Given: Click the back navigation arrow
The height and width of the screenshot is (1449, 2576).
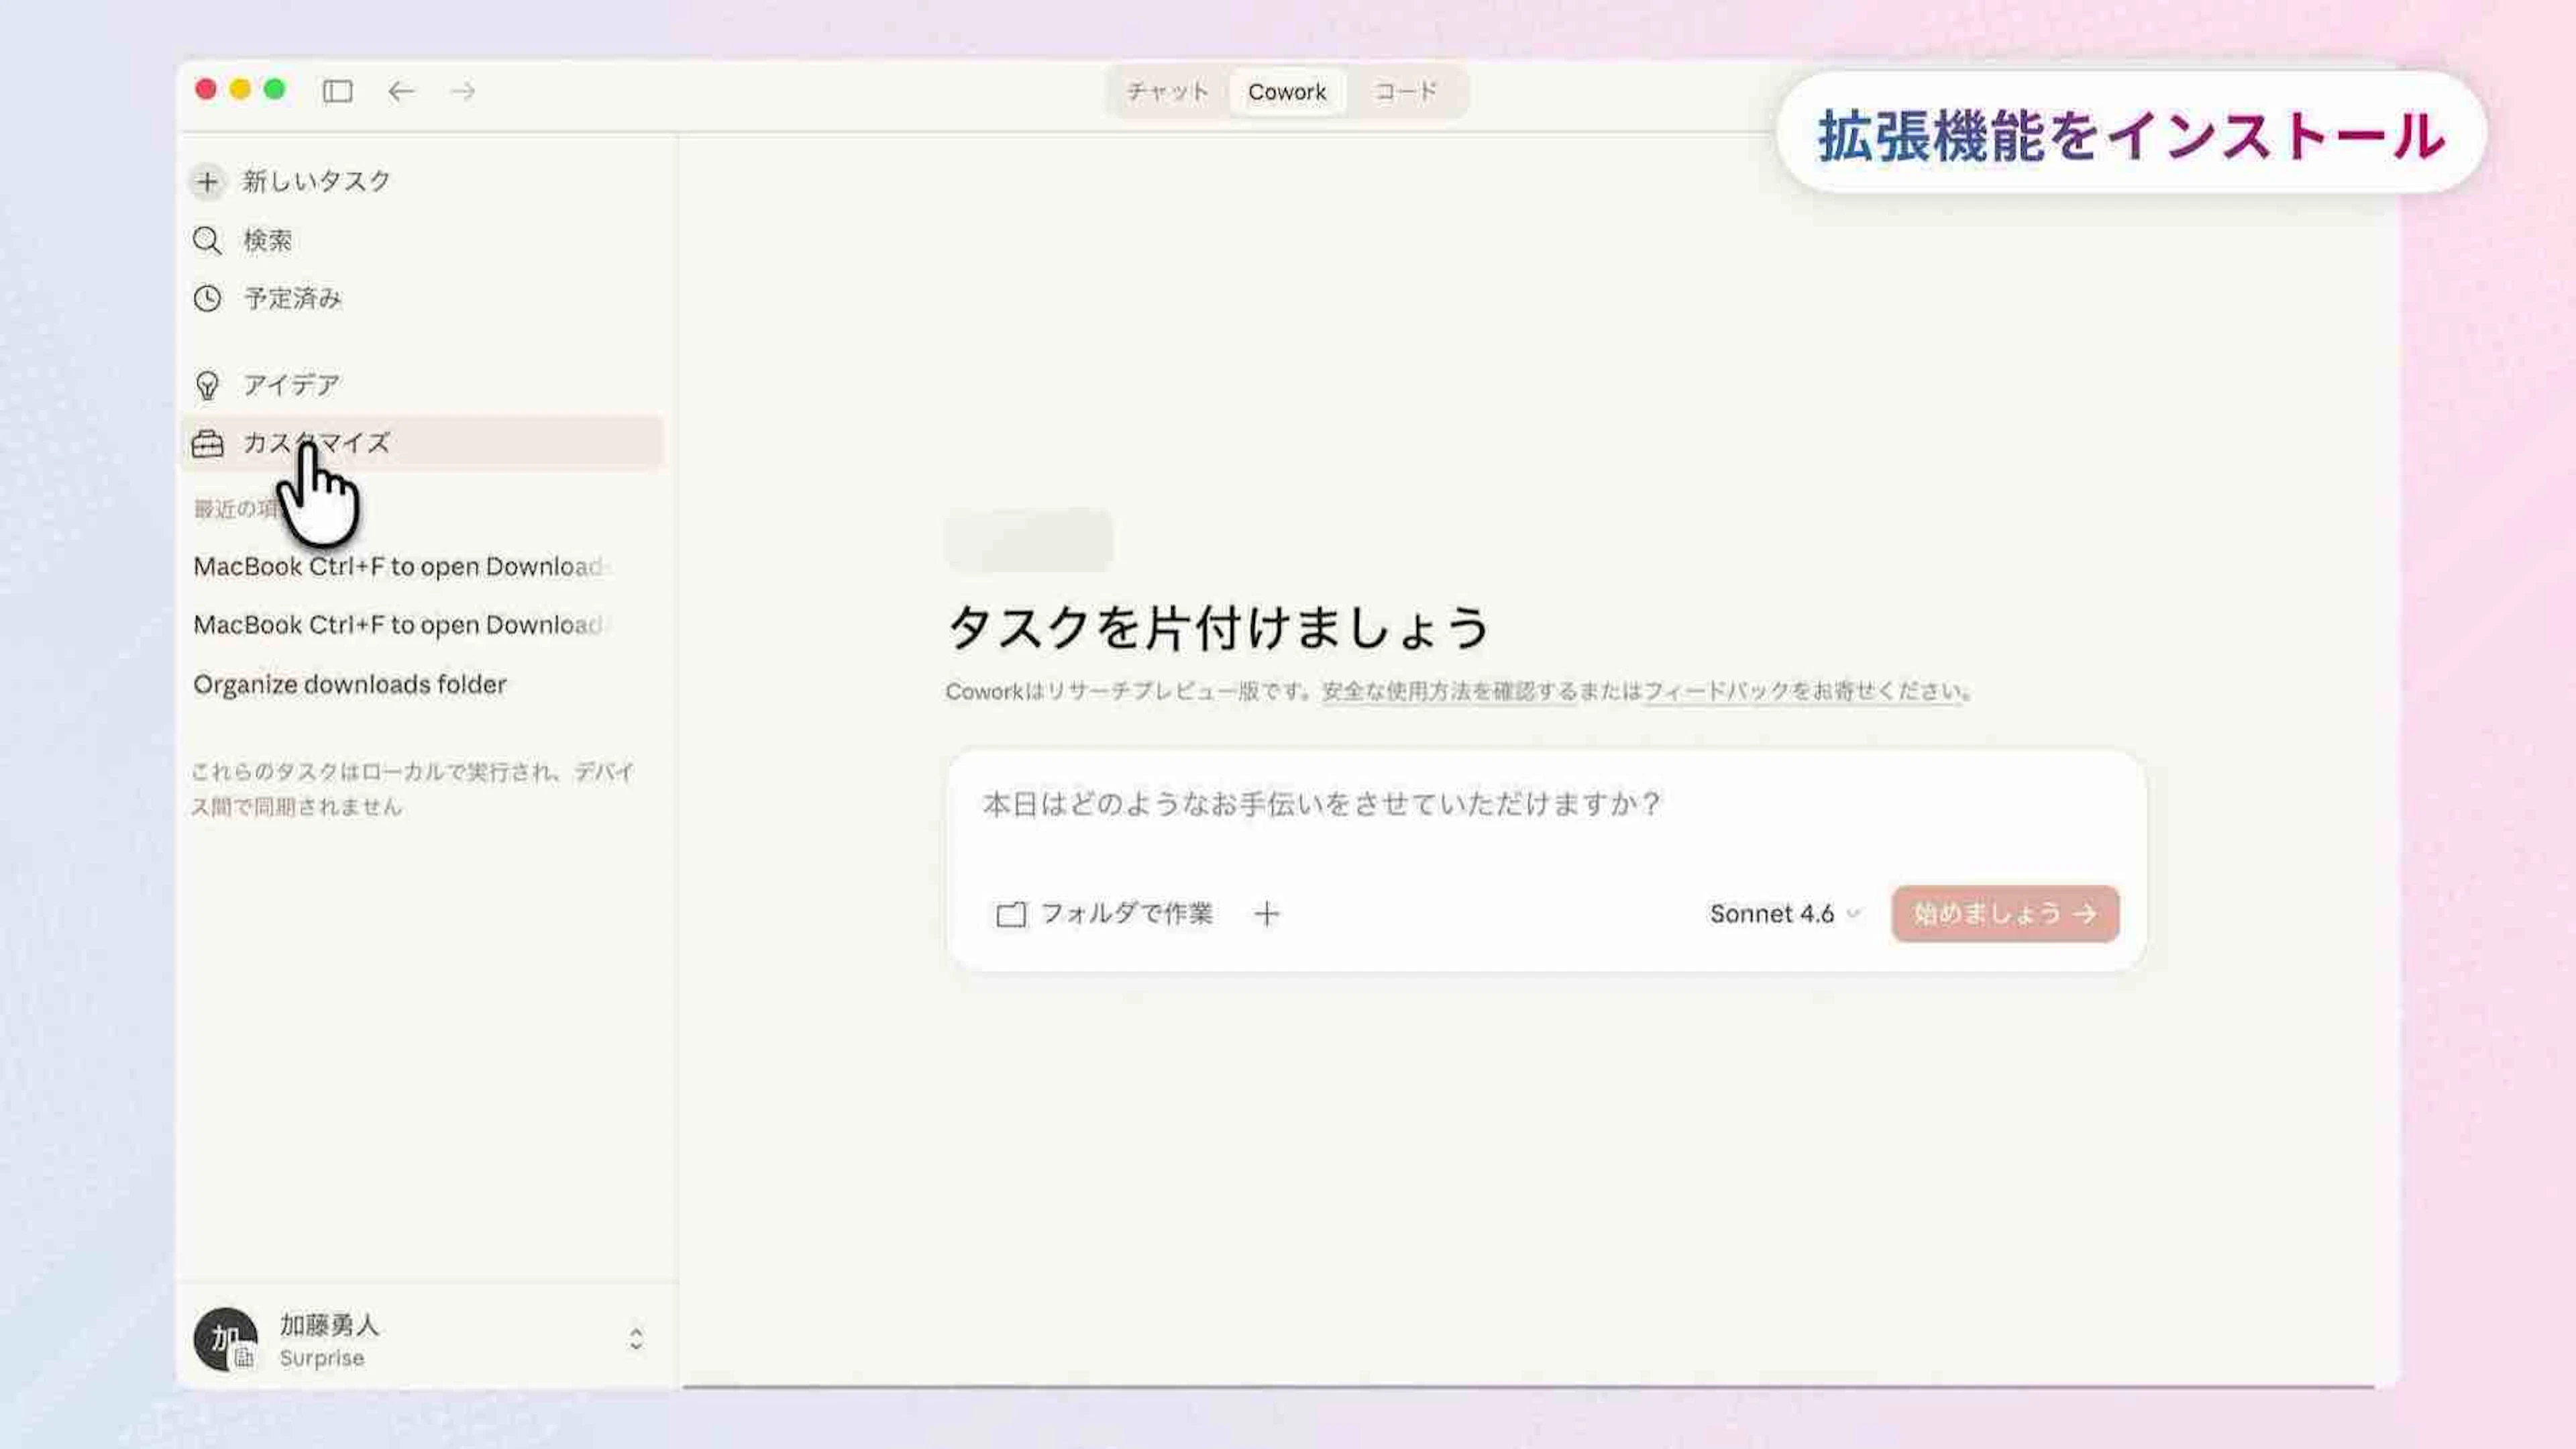Looking at the screenshot, I should [401, 91].
